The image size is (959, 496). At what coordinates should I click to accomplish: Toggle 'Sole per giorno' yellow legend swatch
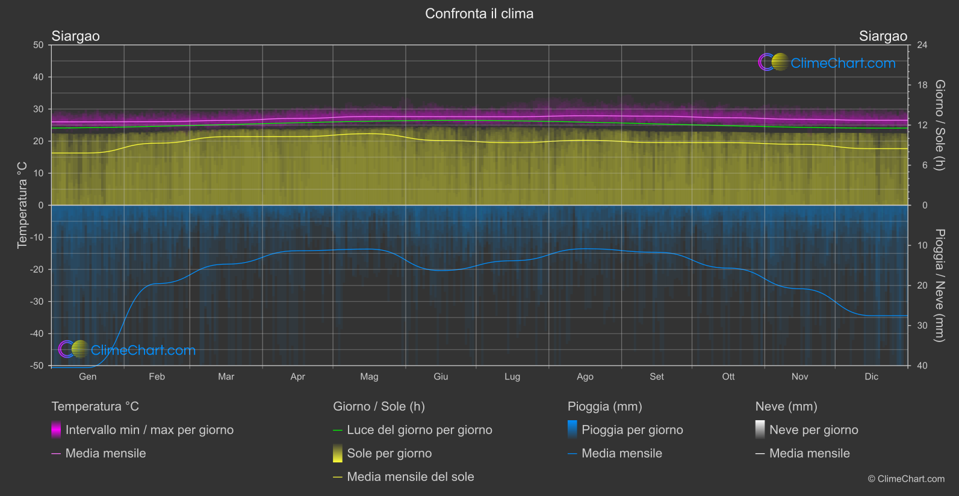[x=338, y=453]
